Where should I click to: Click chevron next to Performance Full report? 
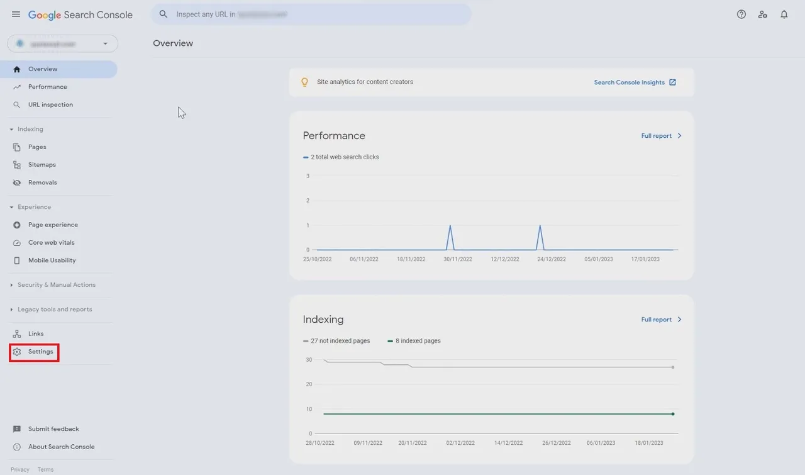[x=679, y=136]
